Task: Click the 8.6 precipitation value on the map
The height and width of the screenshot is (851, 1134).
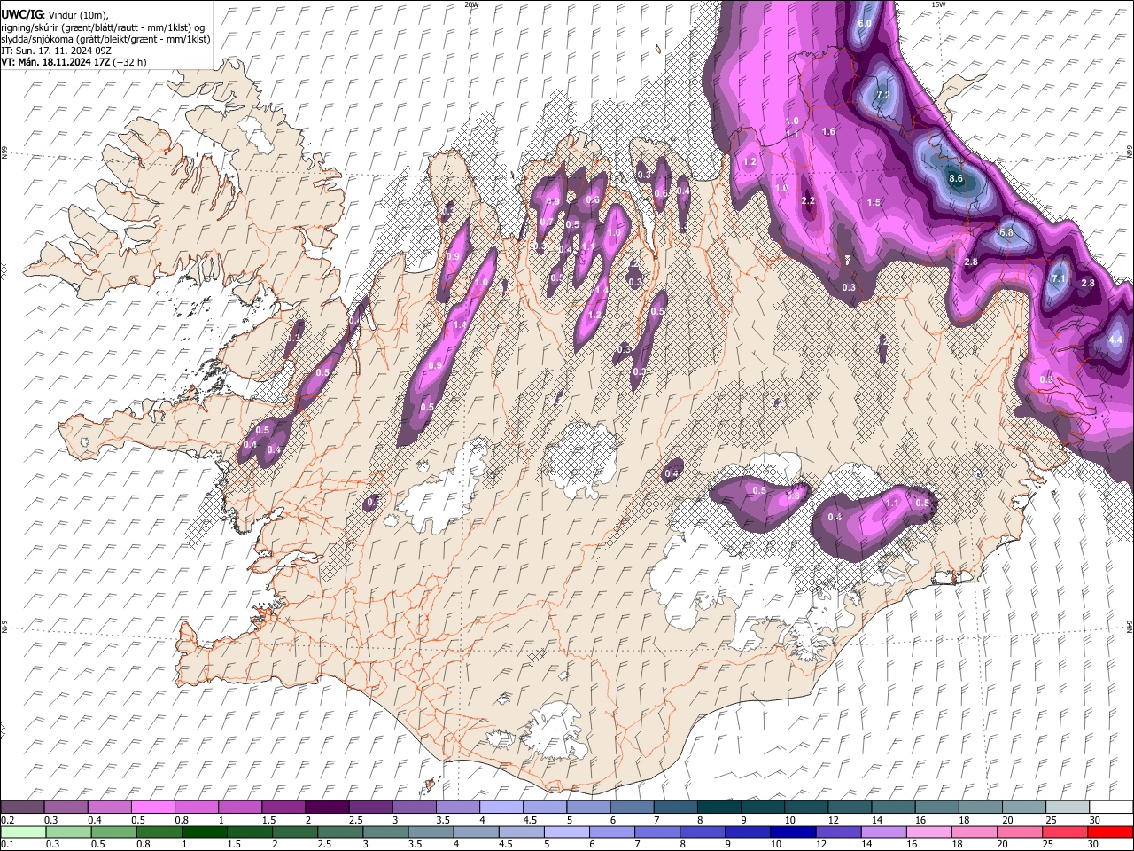Action: pos(956,178)
